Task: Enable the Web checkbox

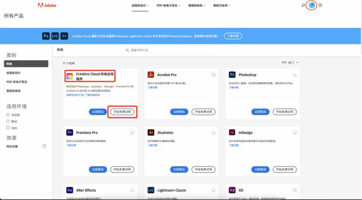Action: click(8, 127)
